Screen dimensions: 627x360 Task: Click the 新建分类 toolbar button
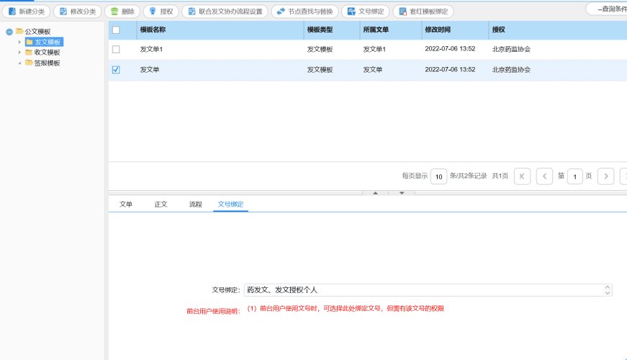tap(27, 12)
